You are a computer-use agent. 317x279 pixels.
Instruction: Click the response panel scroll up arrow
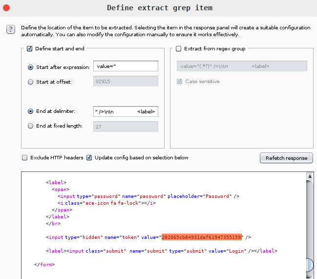pos(309,176)
